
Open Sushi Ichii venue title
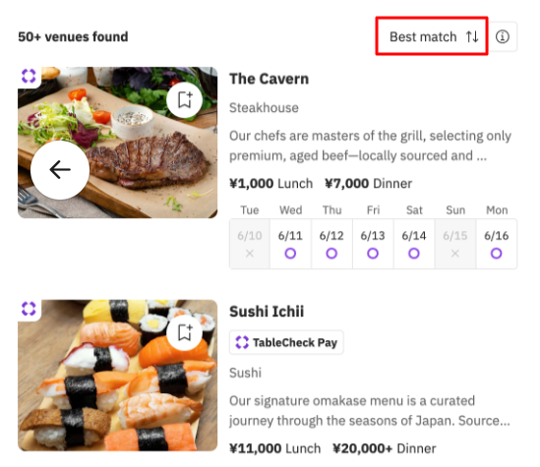(x=267, y=312)
